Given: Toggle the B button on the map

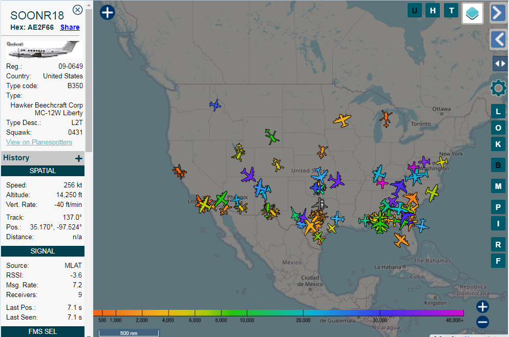Looking at the screenshot, I should [x=498, y=165].
